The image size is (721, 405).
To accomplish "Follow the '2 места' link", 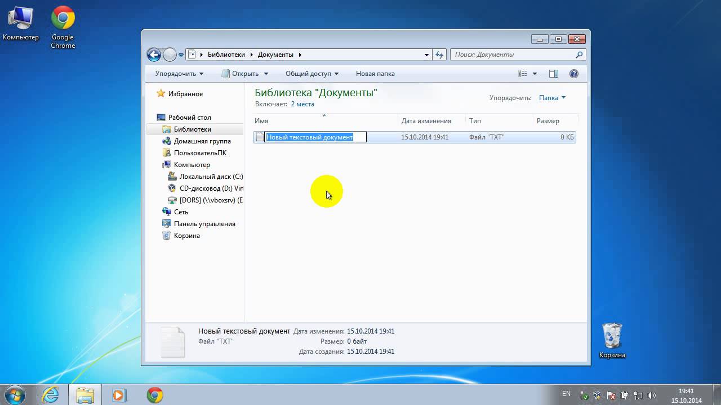I will [302, 104].
